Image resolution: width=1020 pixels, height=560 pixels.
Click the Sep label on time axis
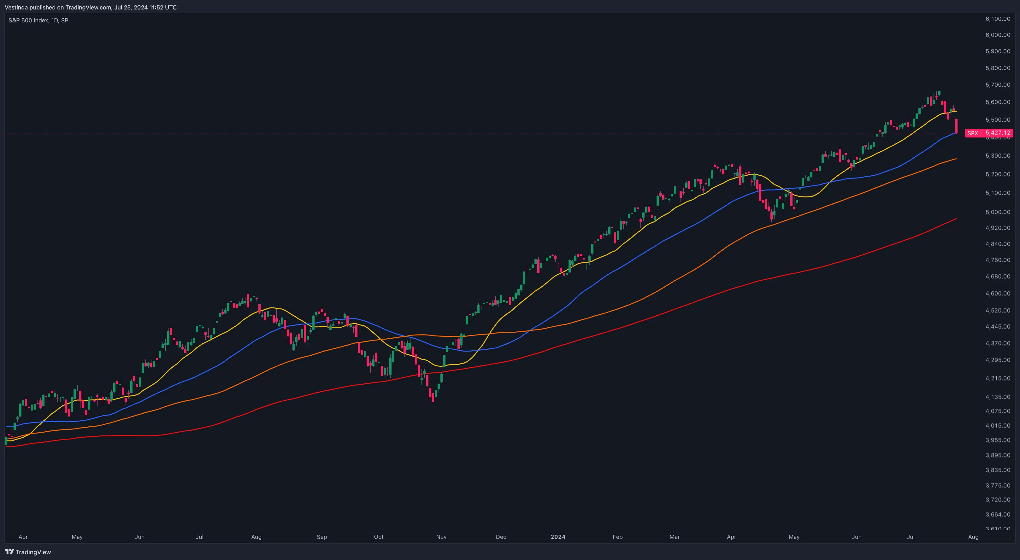[322, 537]
